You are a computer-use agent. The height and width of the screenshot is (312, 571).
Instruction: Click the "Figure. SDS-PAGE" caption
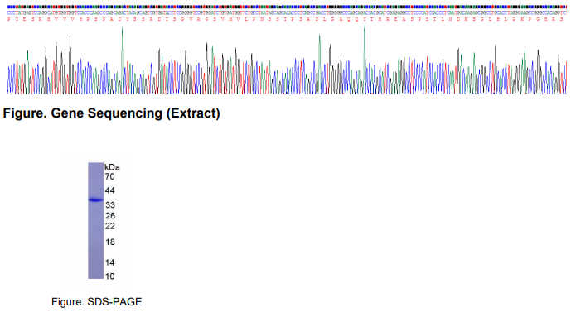pos(96,302)
